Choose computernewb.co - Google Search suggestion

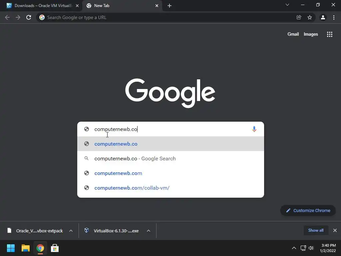tap(170, 158)
